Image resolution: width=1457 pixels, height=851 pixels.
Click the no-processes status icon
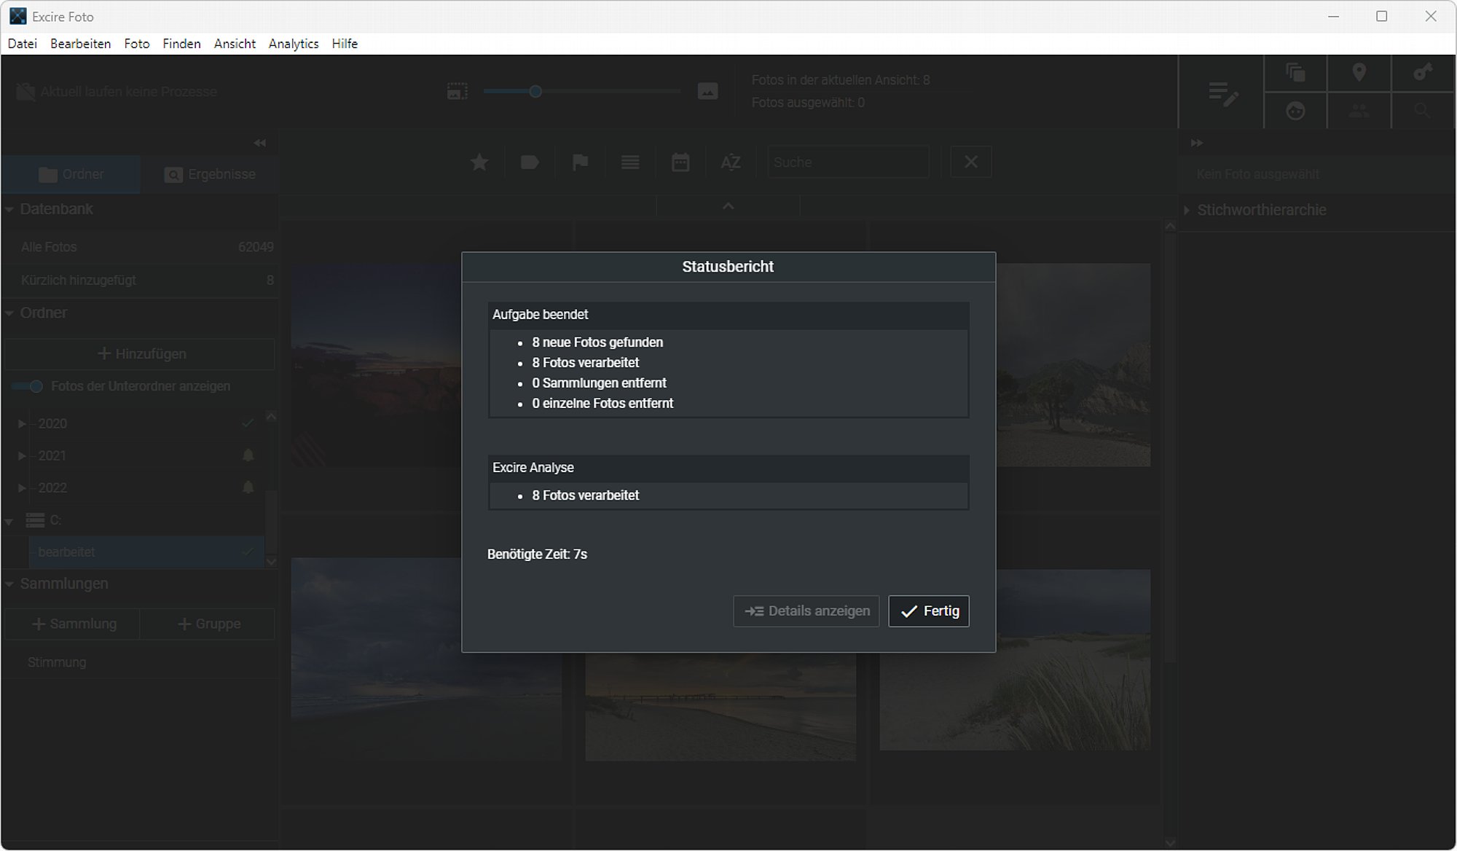25,92
